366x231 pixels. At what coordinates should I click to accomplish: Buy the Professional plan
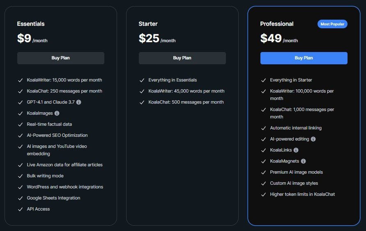tap(304, 58)
